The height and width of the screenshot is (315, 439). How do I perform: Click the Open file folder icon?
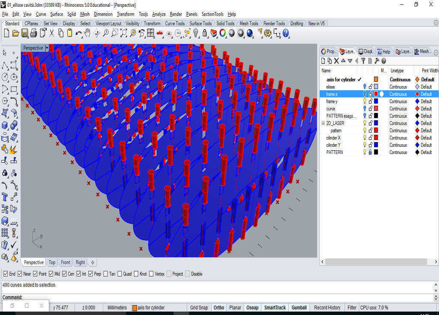[16, 33]
